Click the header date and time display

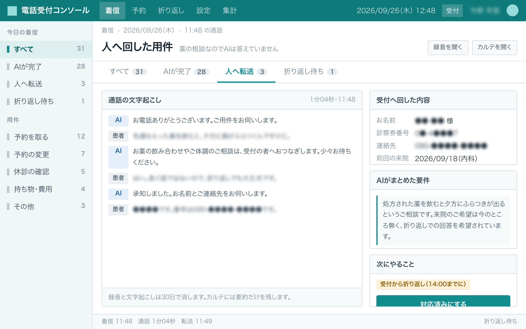point(396,11)
